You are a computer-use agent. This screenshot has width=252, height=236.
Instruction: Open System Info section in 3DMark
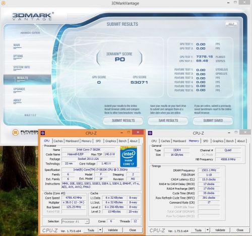click(x=22, y=67)
